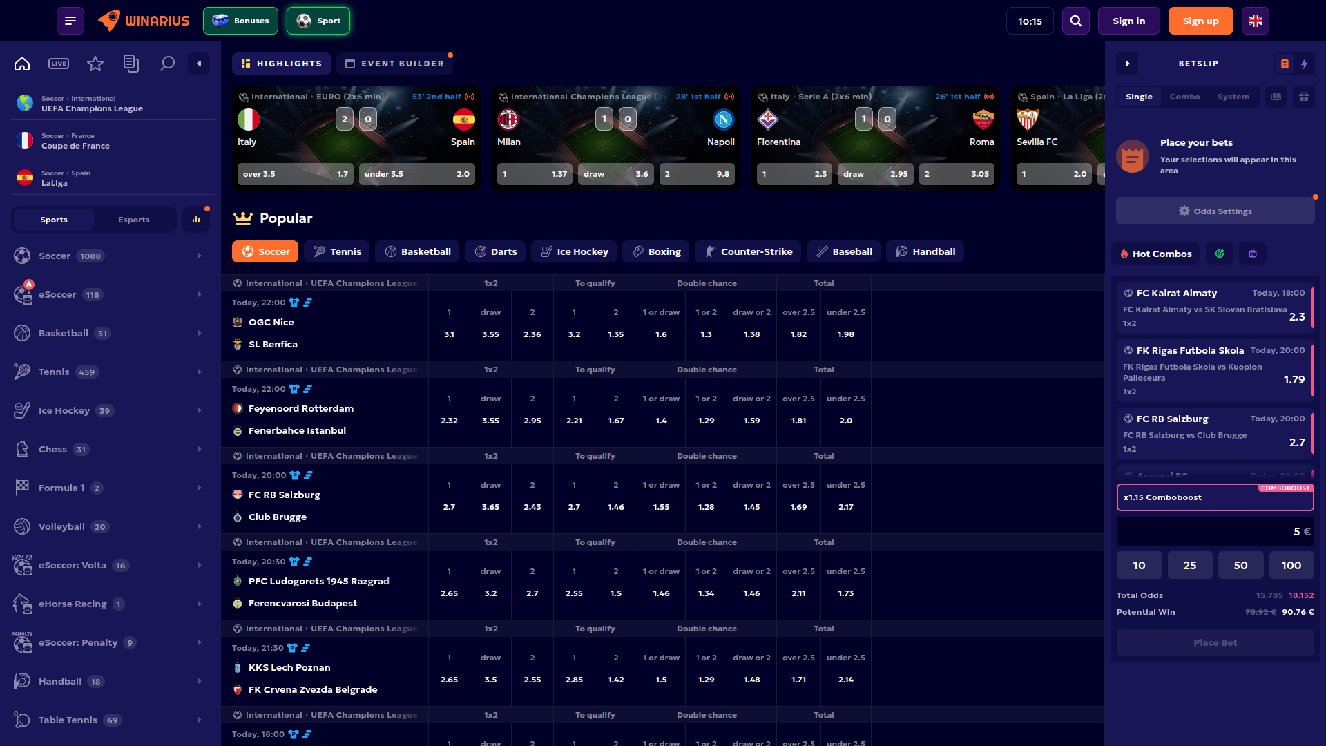
Task: Open the results book icon in betslip
Action: [1276, 97]
